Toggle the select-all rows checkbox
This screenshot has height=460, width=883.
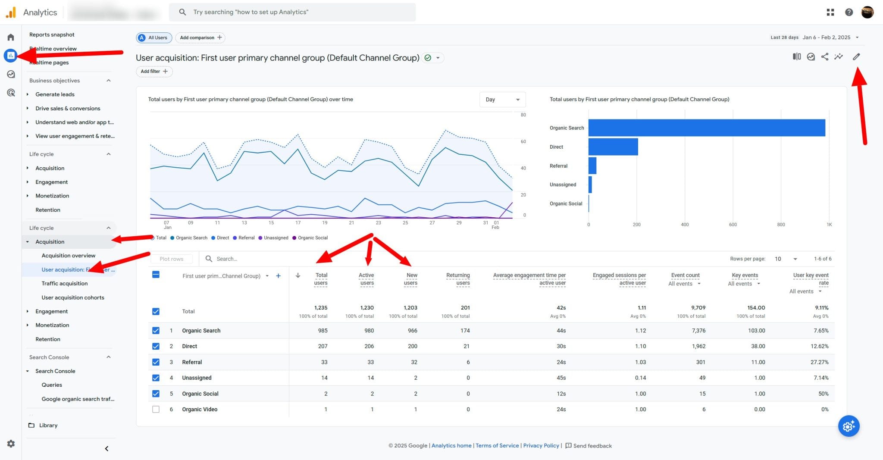[x=156, y=274]
